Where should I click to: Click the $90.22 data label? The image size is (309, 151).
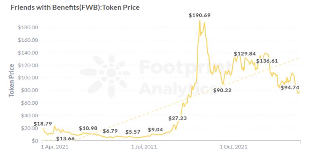(x=222, y=90)
